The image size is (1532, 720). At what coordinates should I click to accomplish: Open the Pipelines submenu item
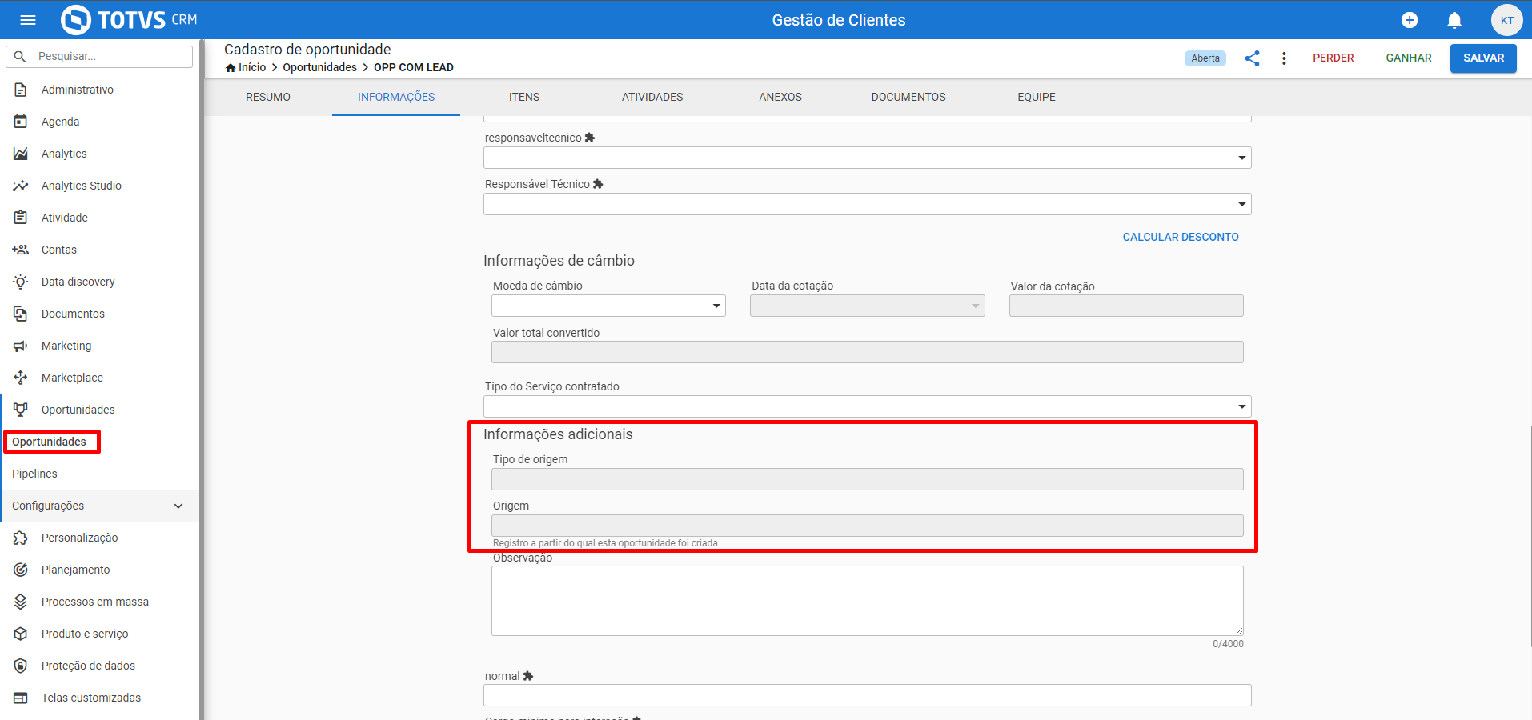point(34,474)
